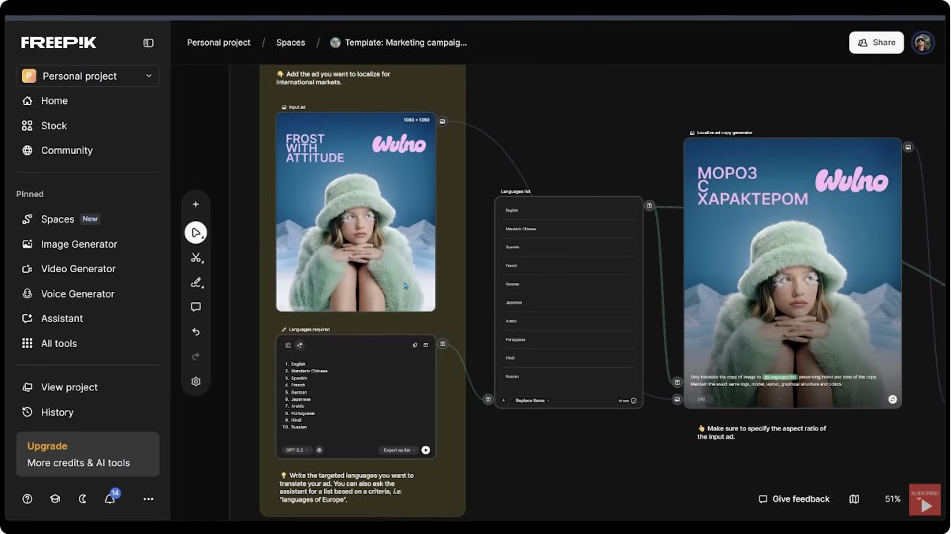Open the Assistant tool
Image resolution: width=951 pixels, height=534 pixels.
(62, 319)
